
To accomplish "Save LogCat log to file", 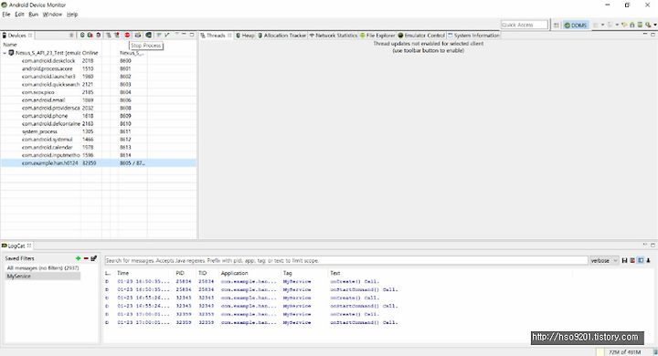I will pyautogui.click(x=624, y=260).
